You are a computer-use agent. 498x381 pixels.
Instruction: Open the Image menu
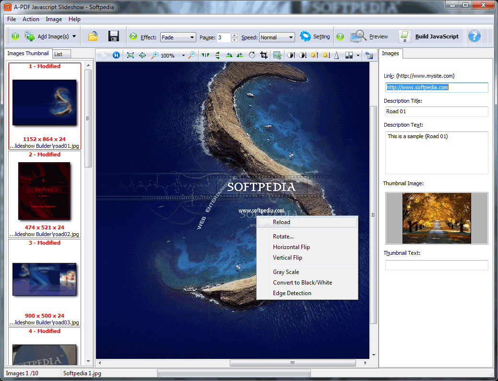tap(54, 19)
